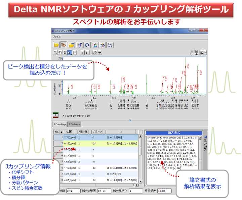Screen dimensions: 242x200
Task: Select the crosshair plus tool icon
Action: pyautogui.click(x=100, y=53)
